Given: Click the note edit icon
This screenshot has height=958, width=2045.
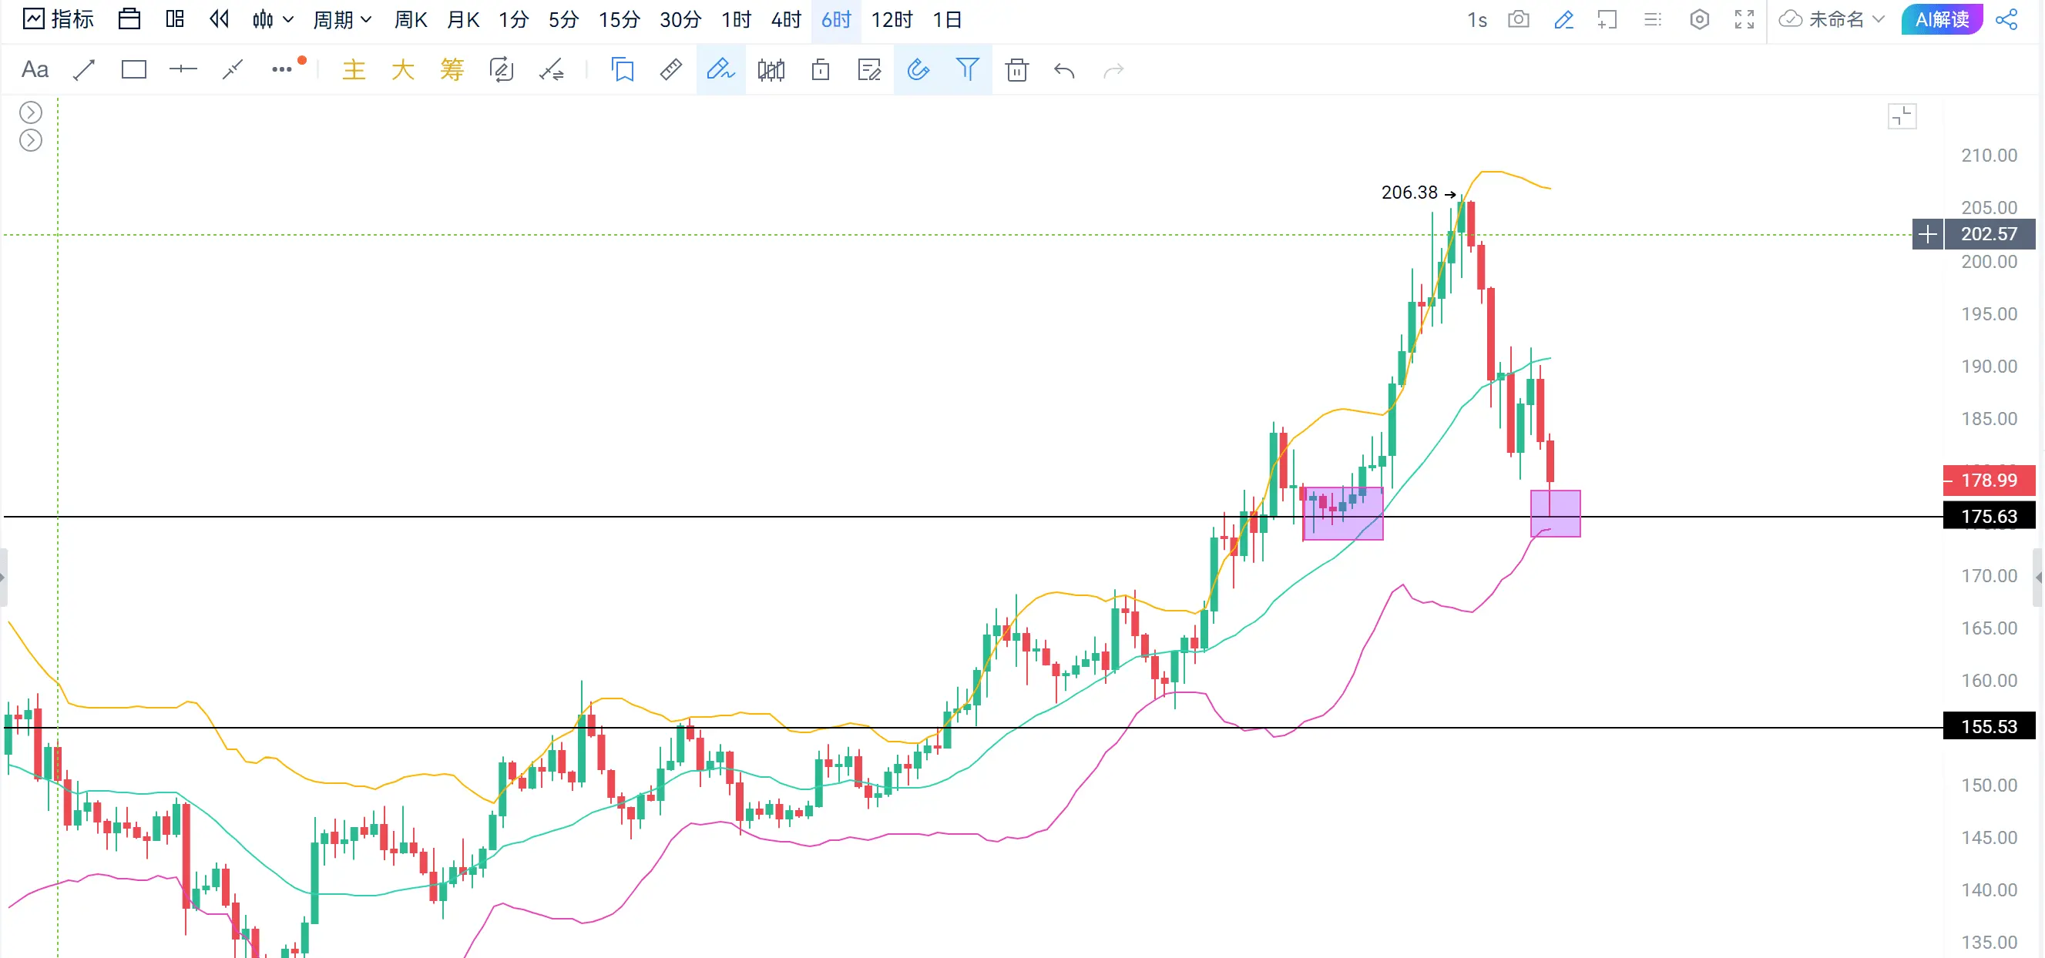Looking at the screenshot, I should [x=869, y=70].
